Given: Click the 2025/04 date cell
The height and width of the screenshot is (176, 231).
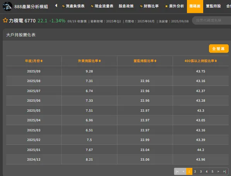Looking at the screenshot, I should click(x=34, y=120).
